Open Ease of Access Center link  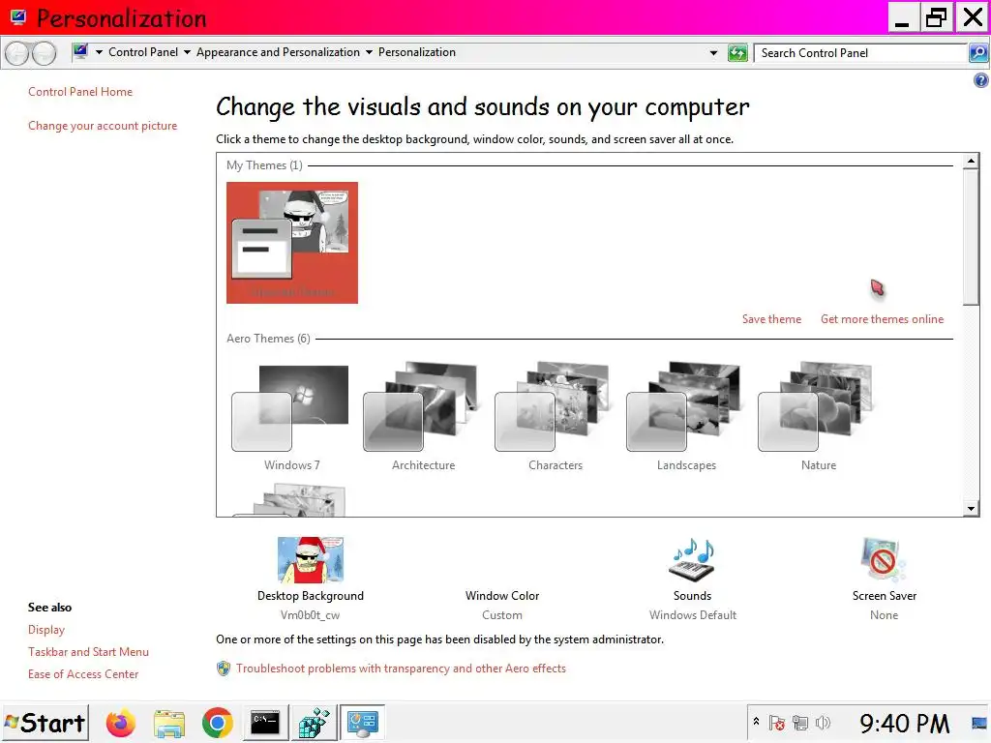click(83, 674)
